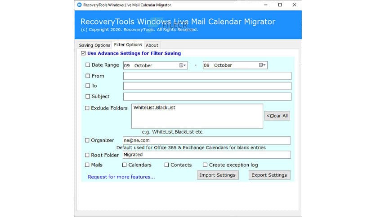Screen dimensions: 376x217
Task: Open Request for more features link
Action: pyautogui.click(x=121, y=177)
